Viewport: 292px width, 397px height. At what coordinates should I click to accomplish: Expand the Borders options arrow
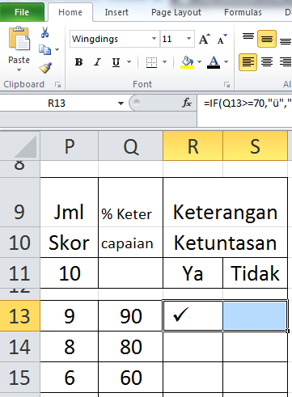pyautogui.click(x=164, y=62)
